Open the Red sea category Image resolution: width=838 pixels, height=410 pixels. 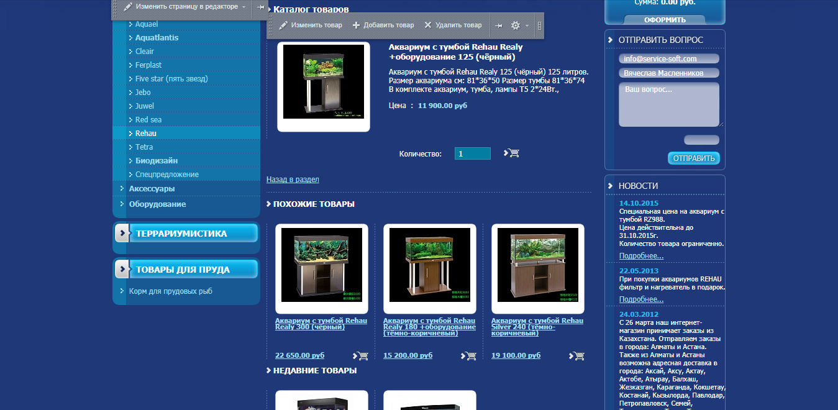(x=148, y=120)
